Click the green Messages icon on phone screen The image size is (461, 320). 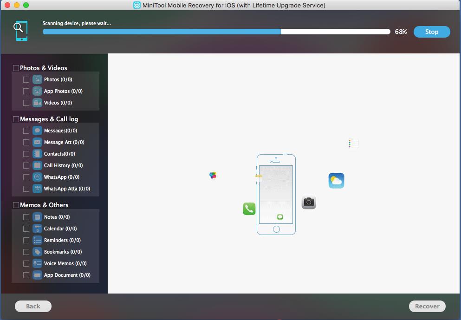[x=280, y=217]
